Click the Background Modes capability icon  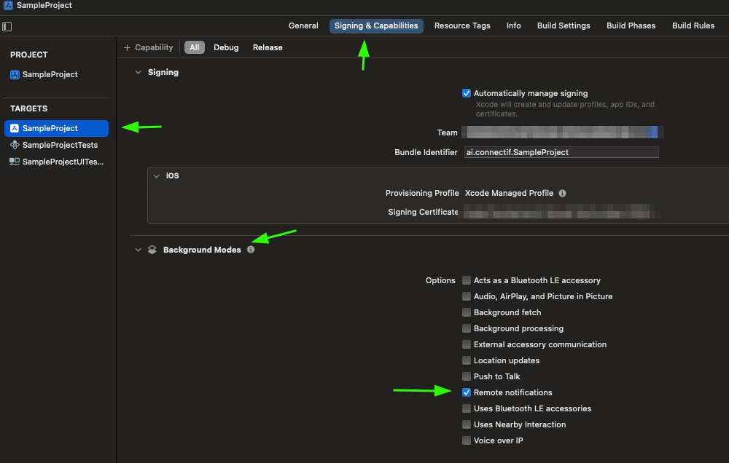(152, 250)
